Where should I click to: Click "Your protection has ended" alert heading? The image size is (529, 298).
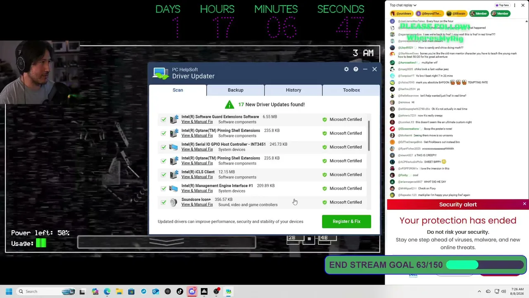pyautogui.click(x=458, y=221)
